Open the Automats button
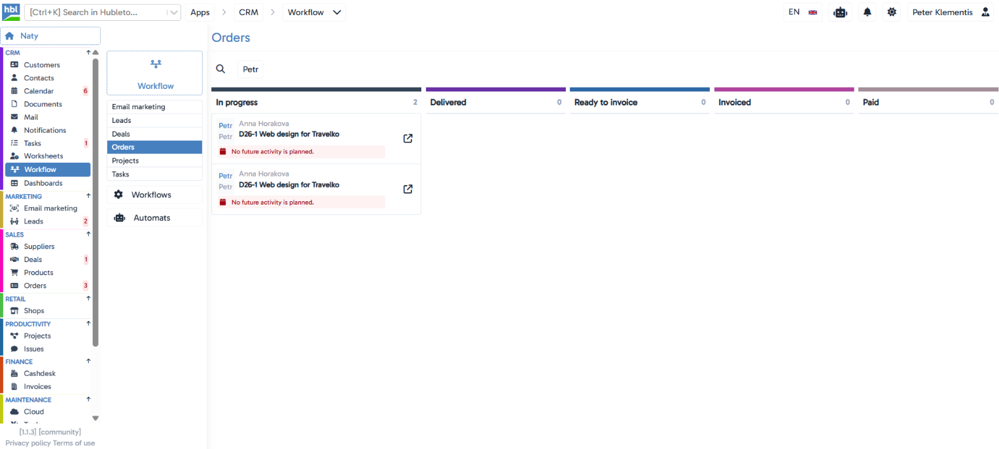Viewport: 999px width, 449px height. click(x=154, y=218)
